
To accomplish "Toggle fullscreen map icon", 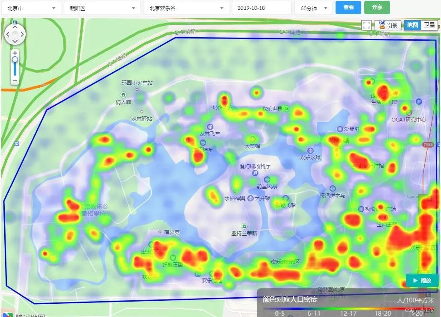I will click(x=366, y=25).
